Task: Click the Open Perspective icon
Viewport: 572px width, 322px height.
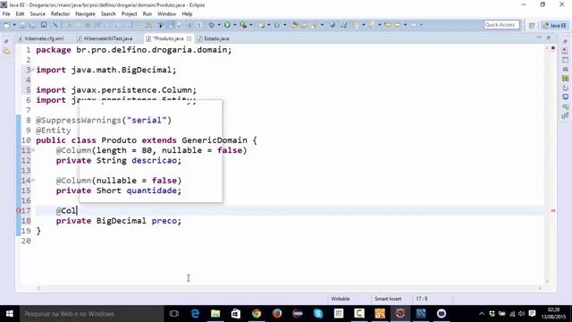Action: tap(532, 25)
